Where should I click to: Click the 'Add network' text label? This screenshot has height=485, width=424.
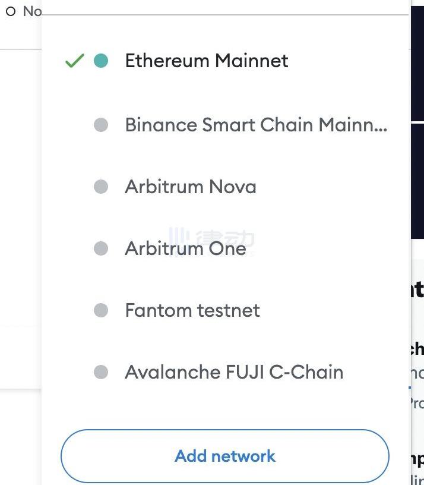click(x=225, y=456)
